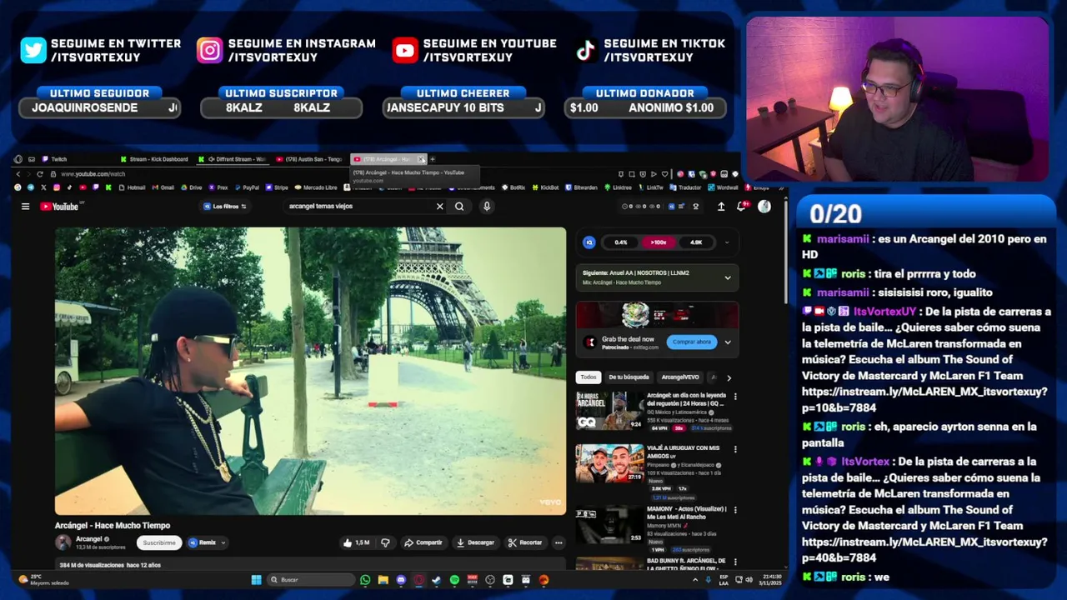Reload the page in the browser
Image resolution: width=1067 pixels, height=600 pixels.
pyautogui.click(x=39, y=174)
